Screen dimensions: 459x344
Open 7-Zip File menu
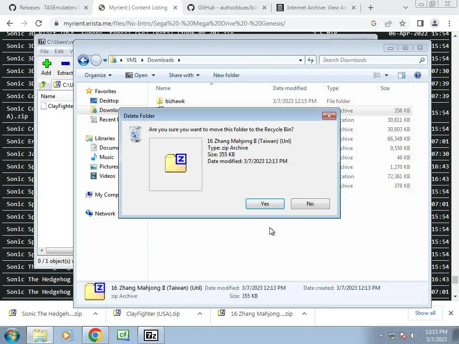(44, 51)
